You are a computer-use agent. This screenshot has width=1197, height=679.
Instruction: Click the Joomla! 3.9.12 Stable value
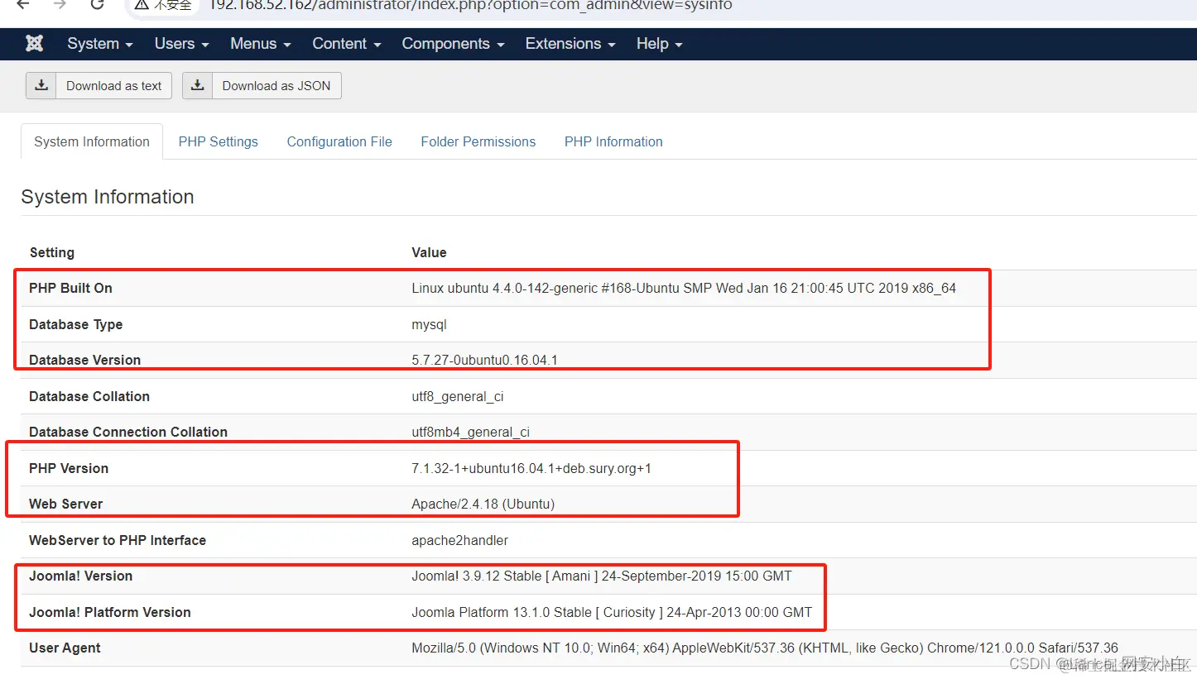pos(602,576)
